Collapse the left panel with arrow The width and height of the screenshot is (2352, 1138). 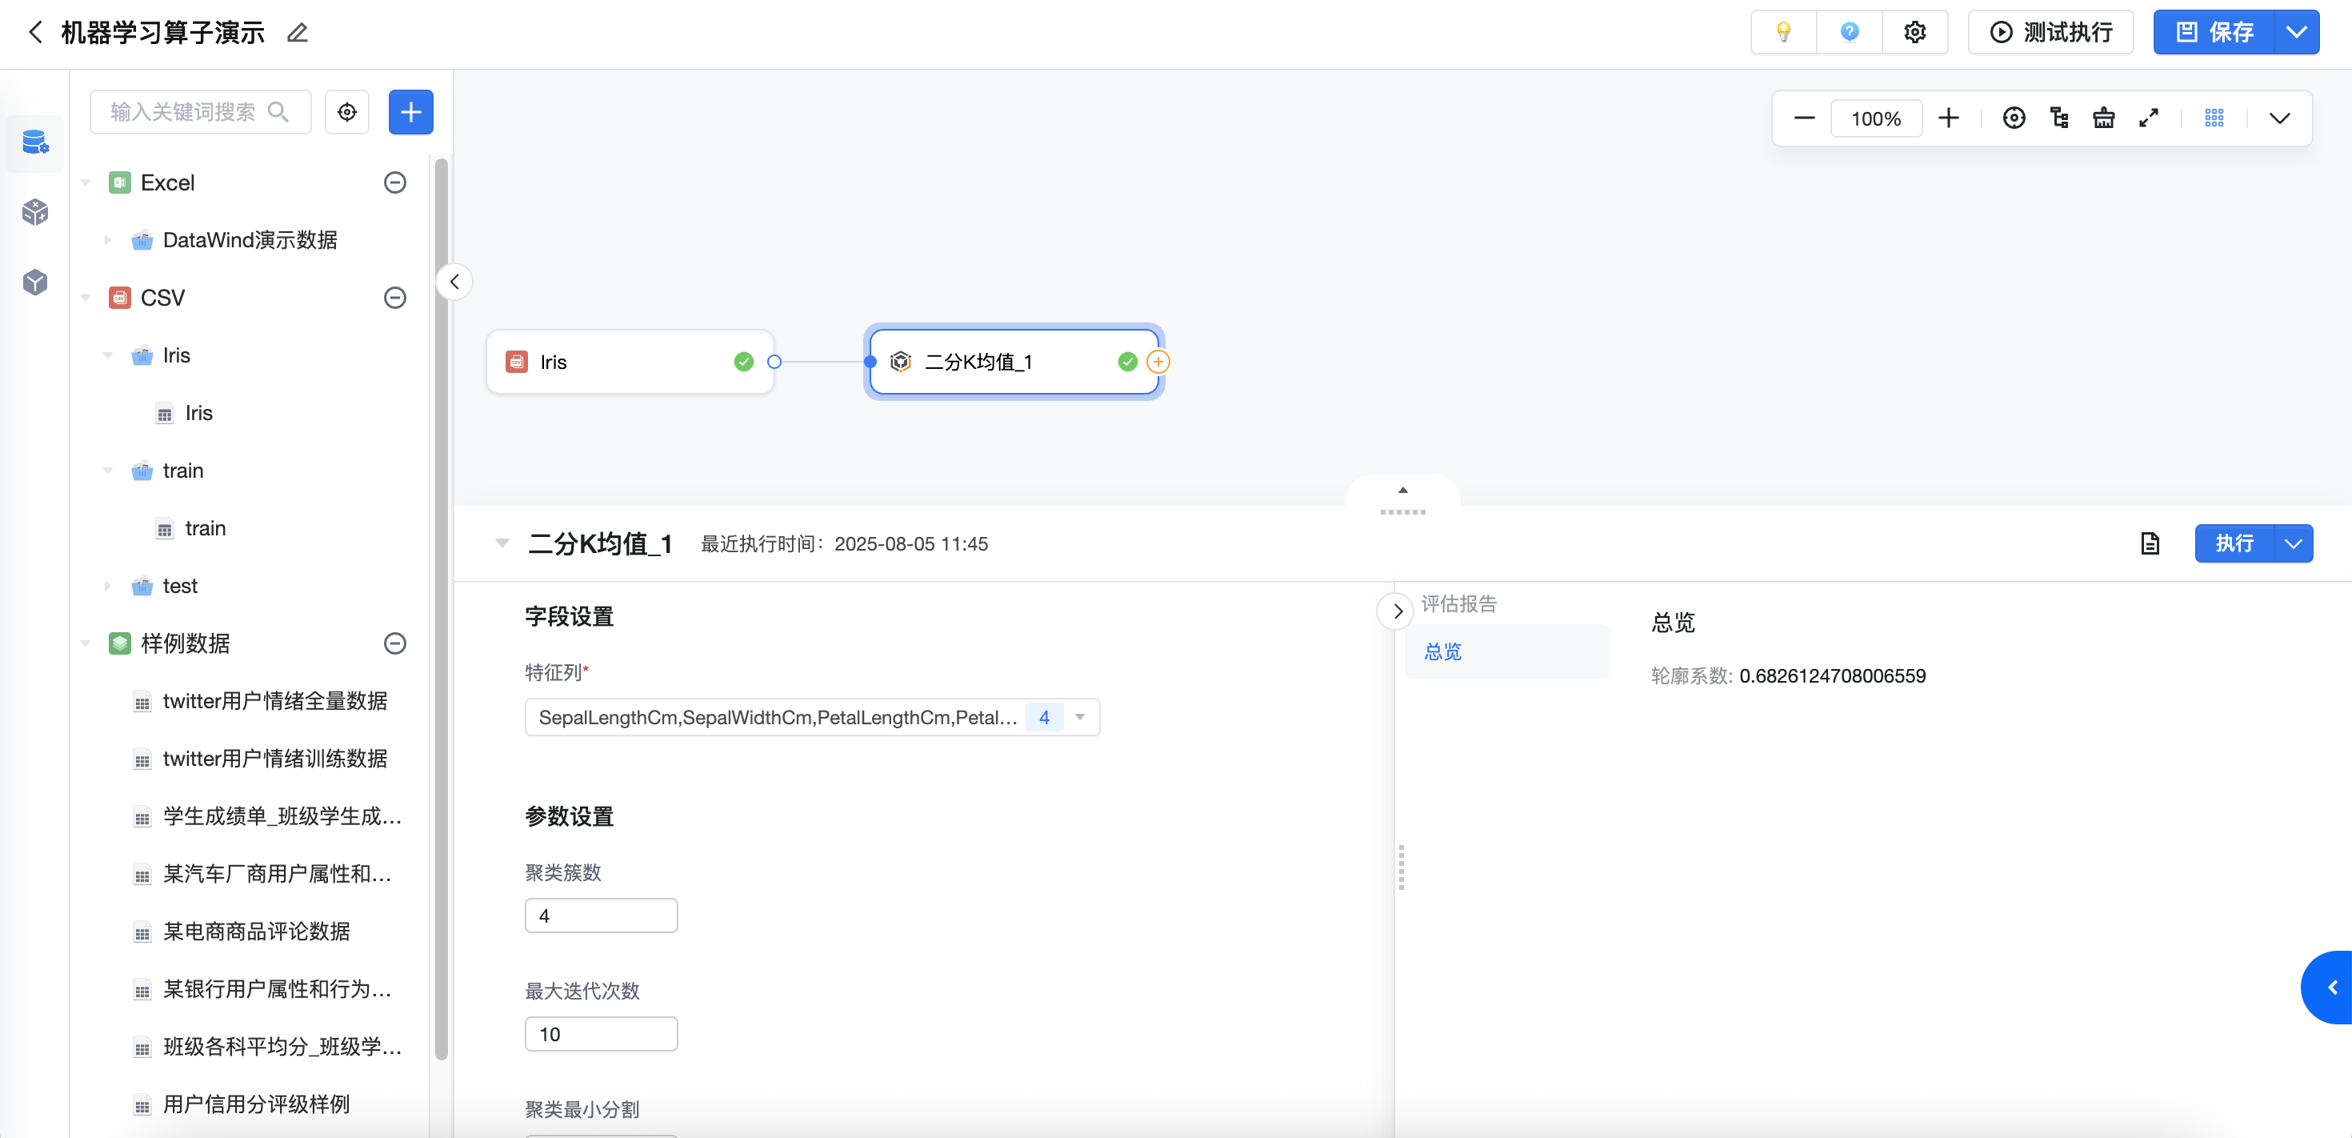(454, 282)
